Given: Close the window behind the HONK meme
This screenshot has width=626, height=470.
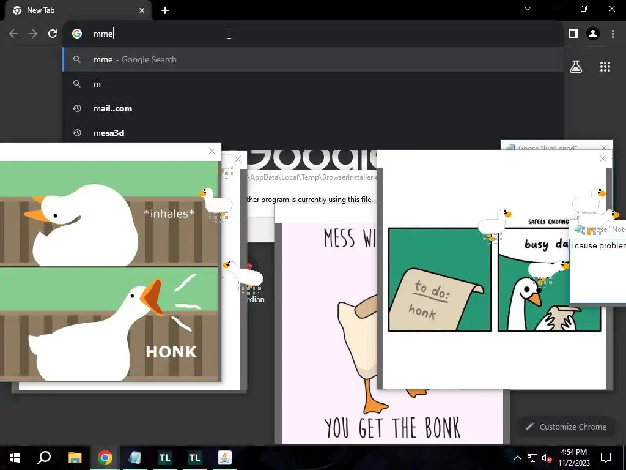Looking at the screenshot, I should pyautogui.click(x=238, y=160).
